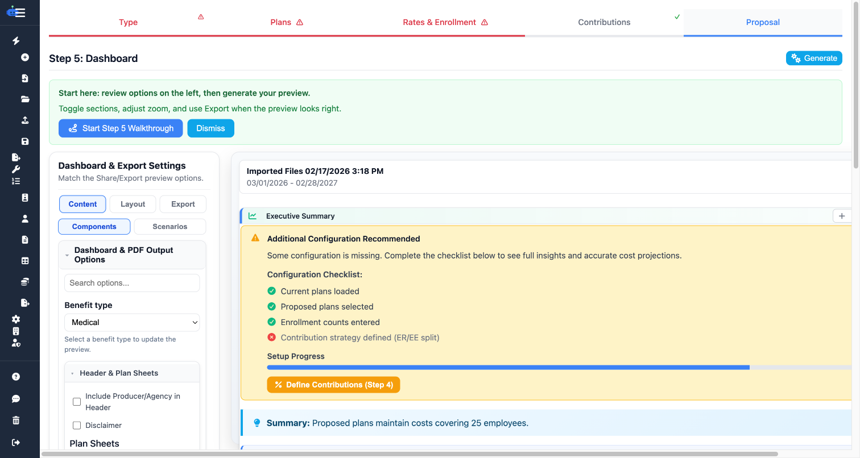Click the Generate button
Image resolution: width=860 pixels, height=458 pixels.
[x=814, y=58]
